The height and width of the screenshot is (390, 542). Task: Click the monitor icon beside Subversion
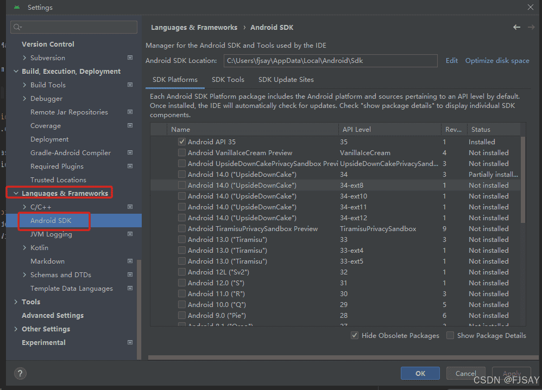129,57
